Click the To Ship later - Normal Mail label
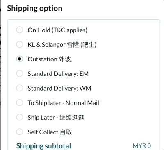 pyautogui.click(x=63, y=103)
